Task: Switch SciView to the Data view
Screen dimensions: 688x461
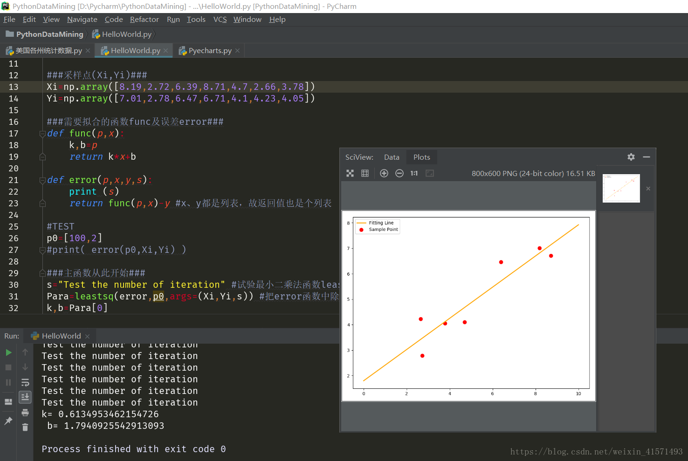Action: 392,157
